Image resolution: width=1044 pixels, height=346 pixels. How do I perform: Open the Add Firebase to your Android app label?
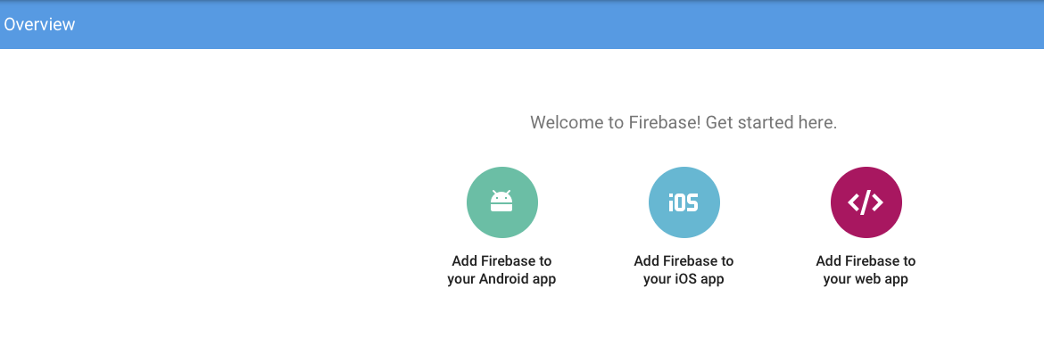click(x=501, y=269)
